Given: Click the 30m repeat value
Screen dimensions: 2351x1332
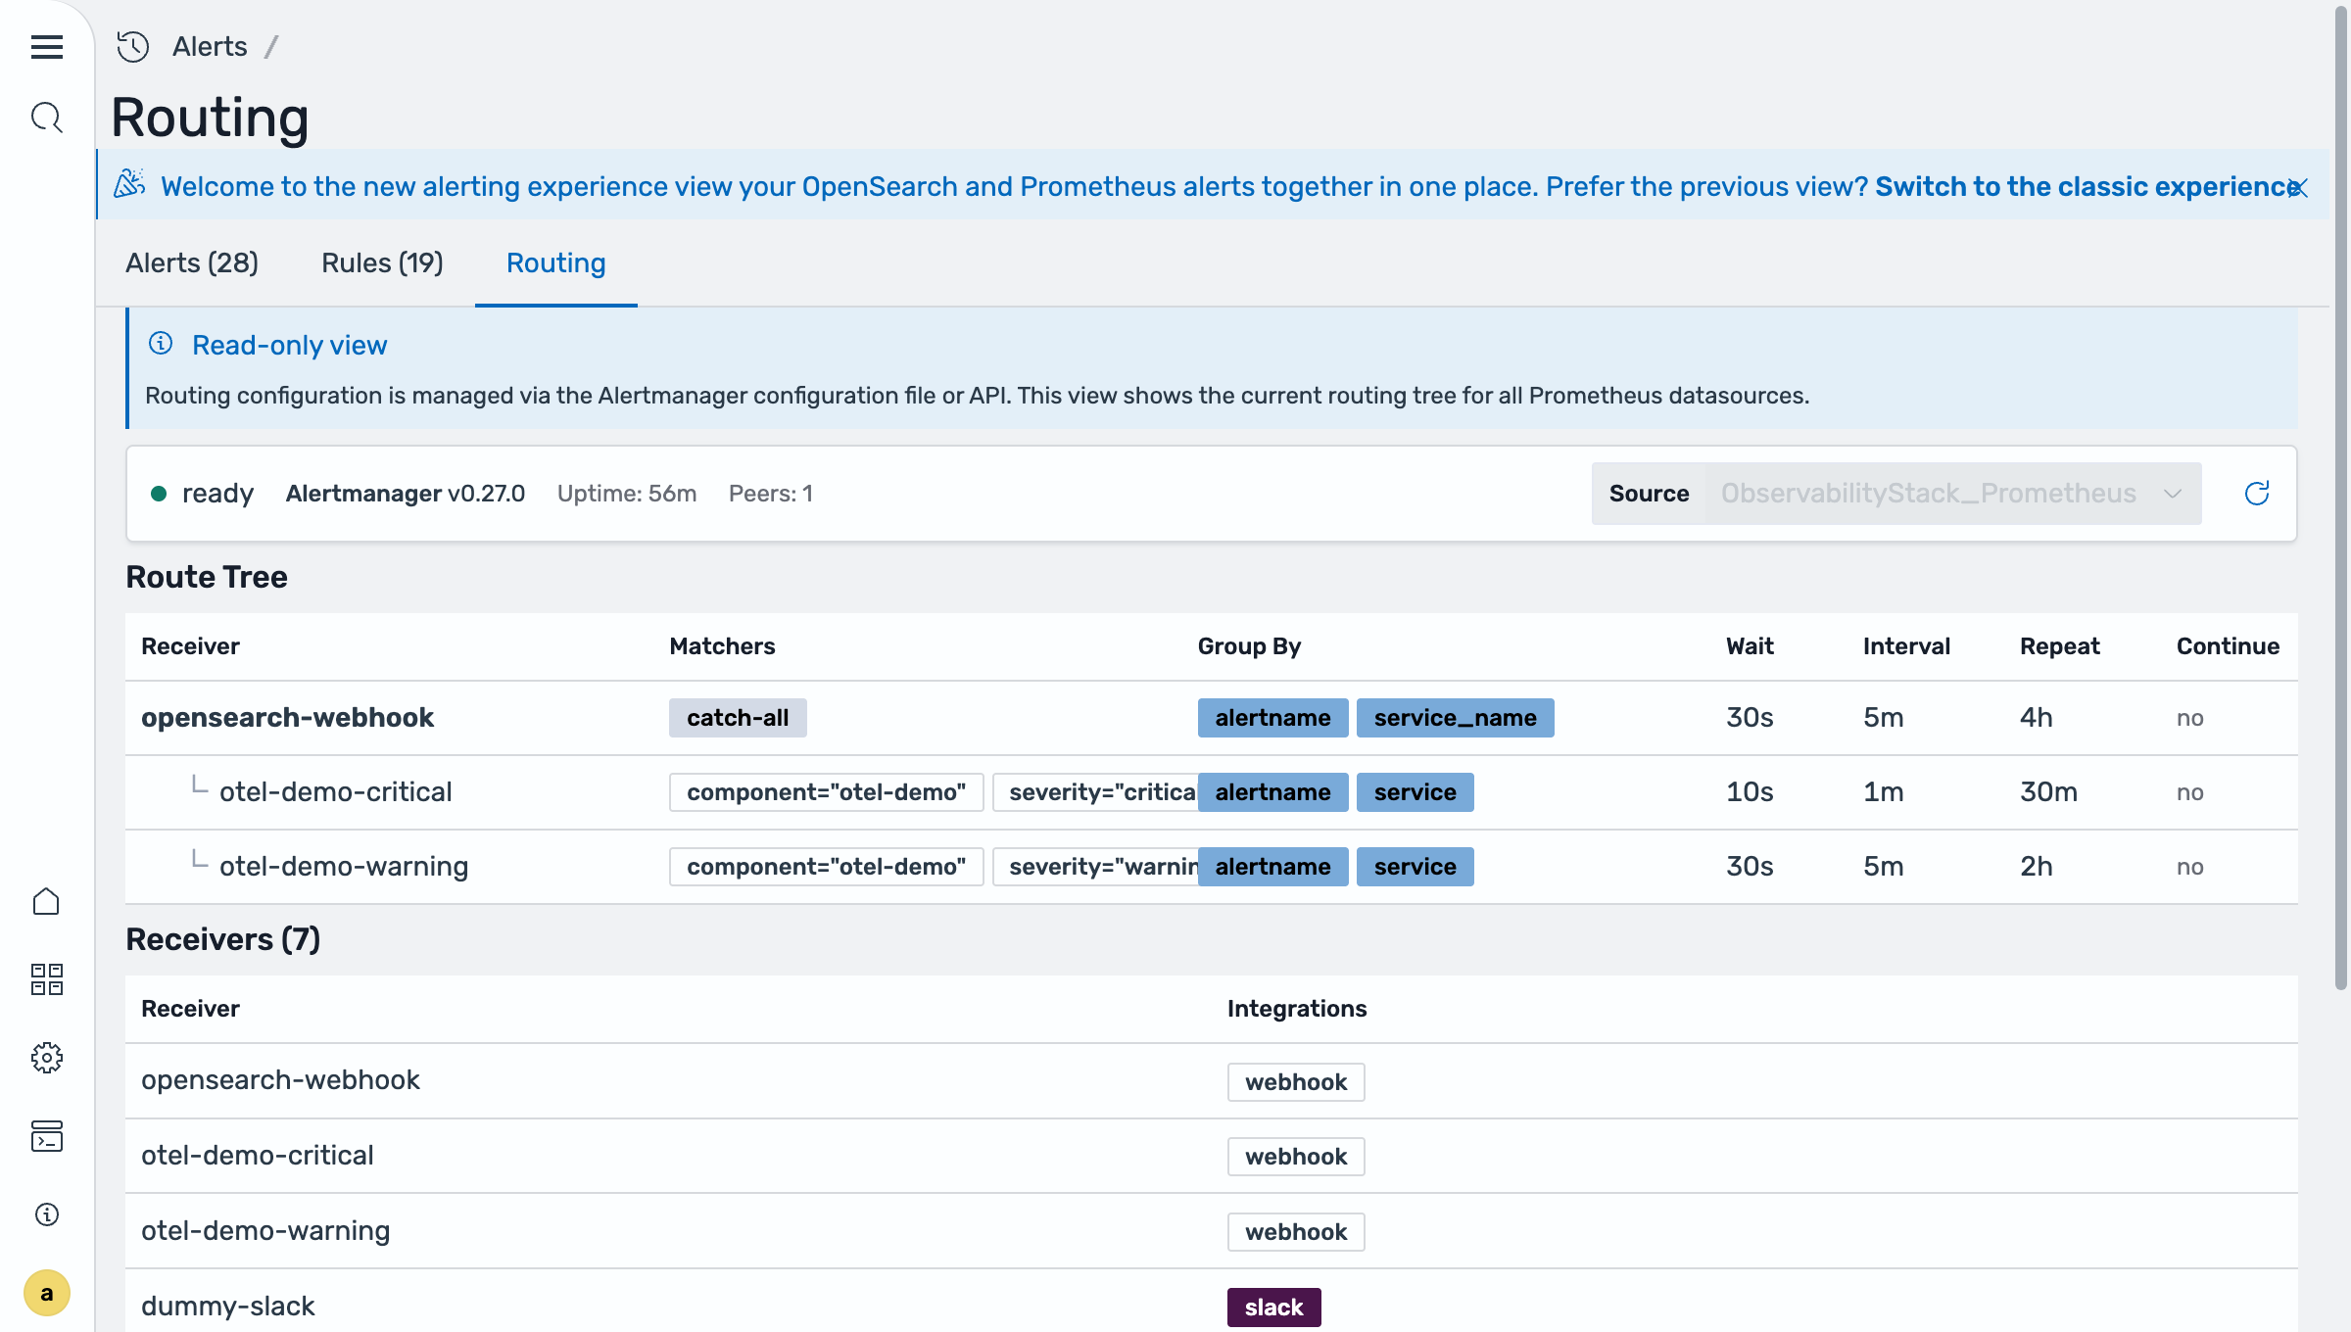Looking at the screenshot, I should tap(2048, 791).
